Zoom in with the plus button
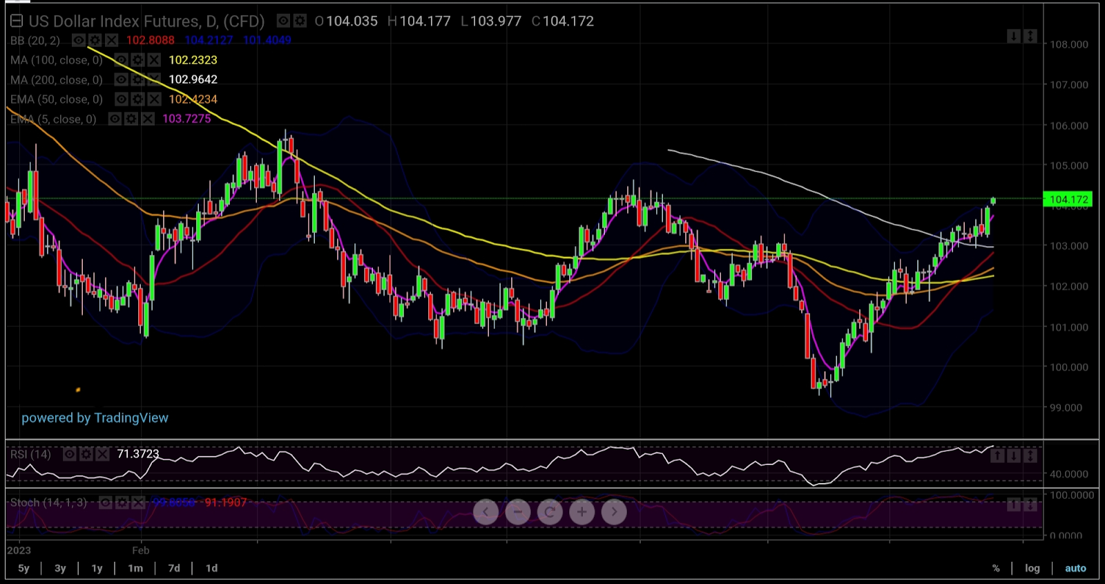Viewport: 1105px width, 584px height. [582, 512]
